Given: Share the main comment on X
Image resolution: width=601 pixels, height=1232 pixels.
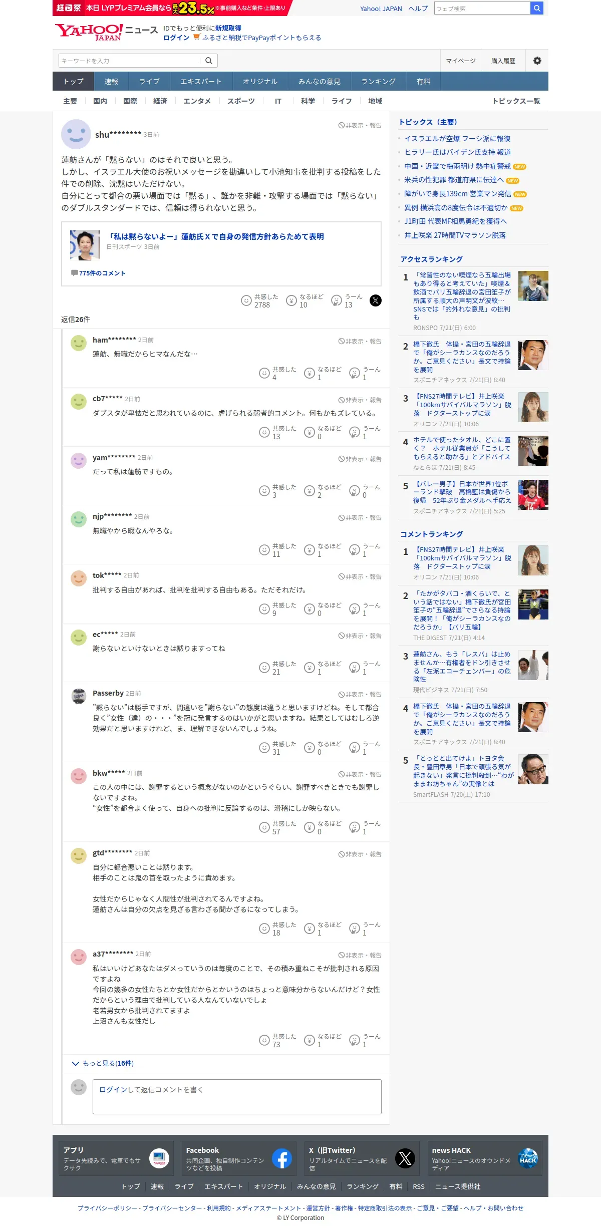Looking at the screenshot, I should click(x=376, y=300).
